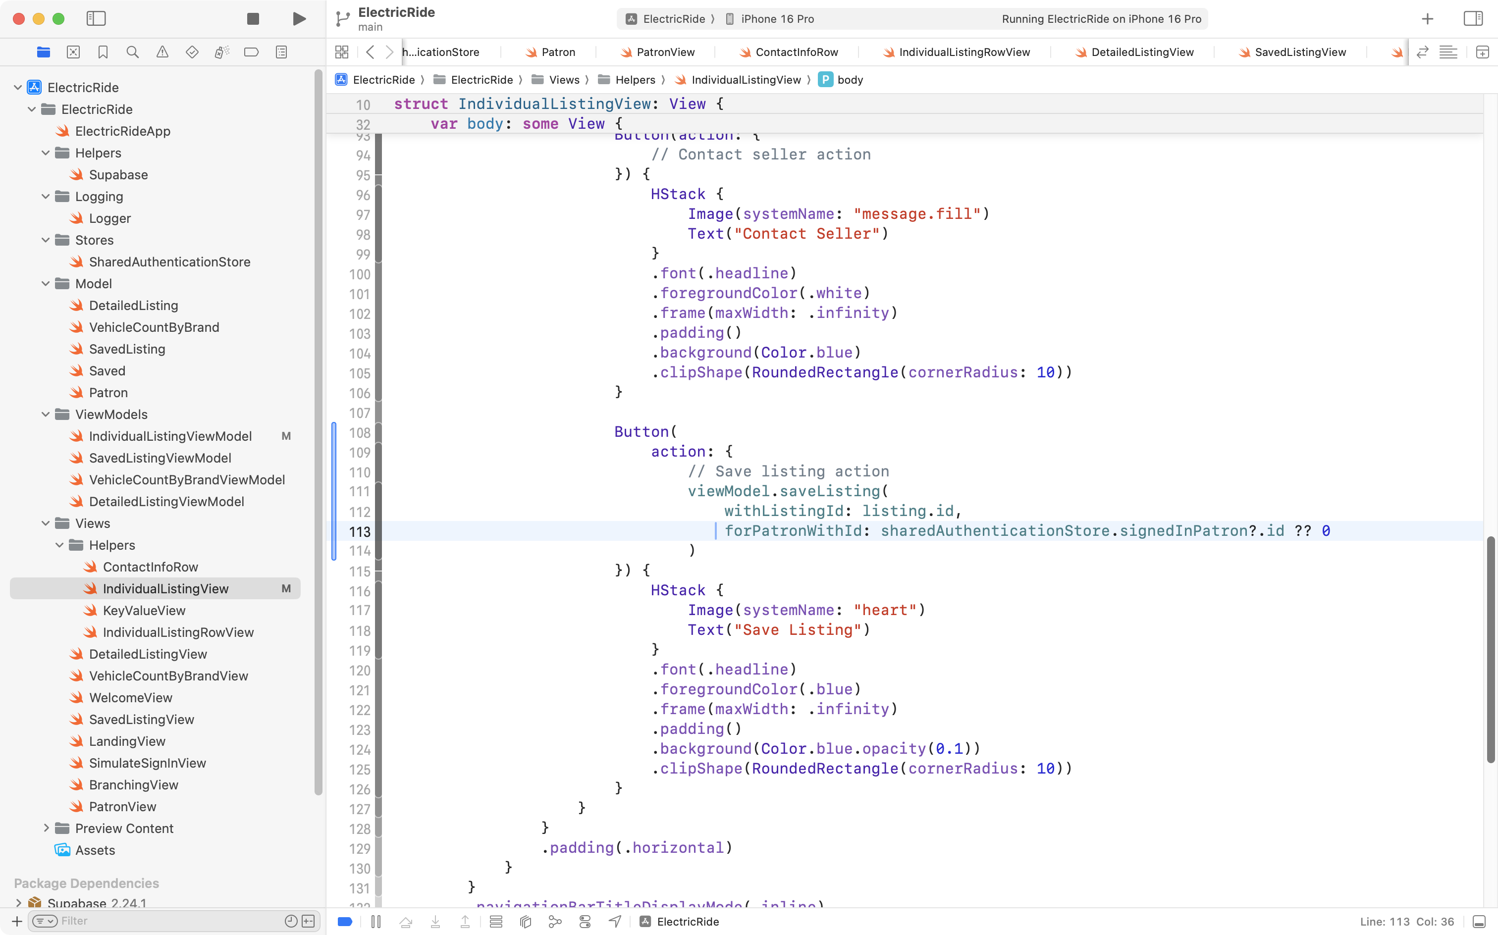
Task: Stop the running ElectricRide app
Action: pos(252,18)
